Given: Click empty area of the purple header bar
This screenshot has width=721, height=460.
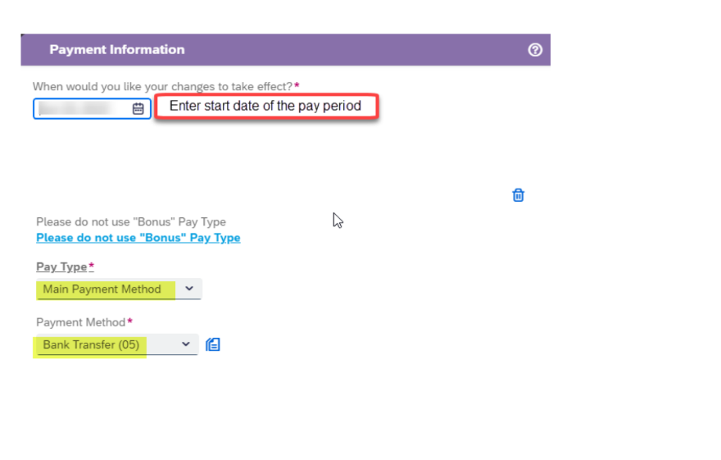Looking at the screenshot, I should [x=352, y=50].
